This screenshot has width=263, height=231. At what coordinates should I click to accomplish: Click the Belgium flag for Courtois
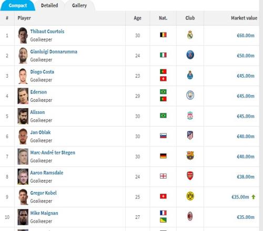pyautogui.click(x=163, y=35)
